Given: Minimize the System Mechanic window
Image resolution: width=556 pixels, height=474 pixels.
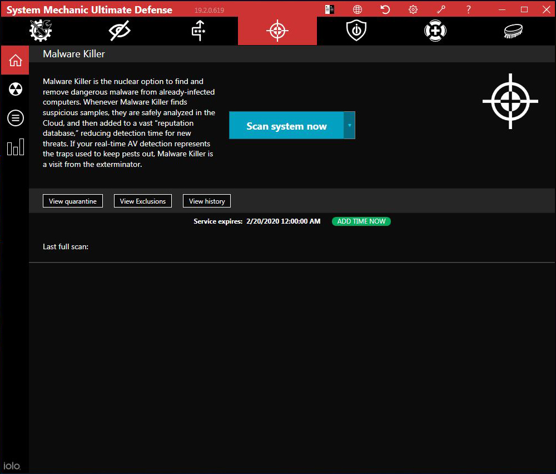Looking at the screenshot, I should 502,9.
